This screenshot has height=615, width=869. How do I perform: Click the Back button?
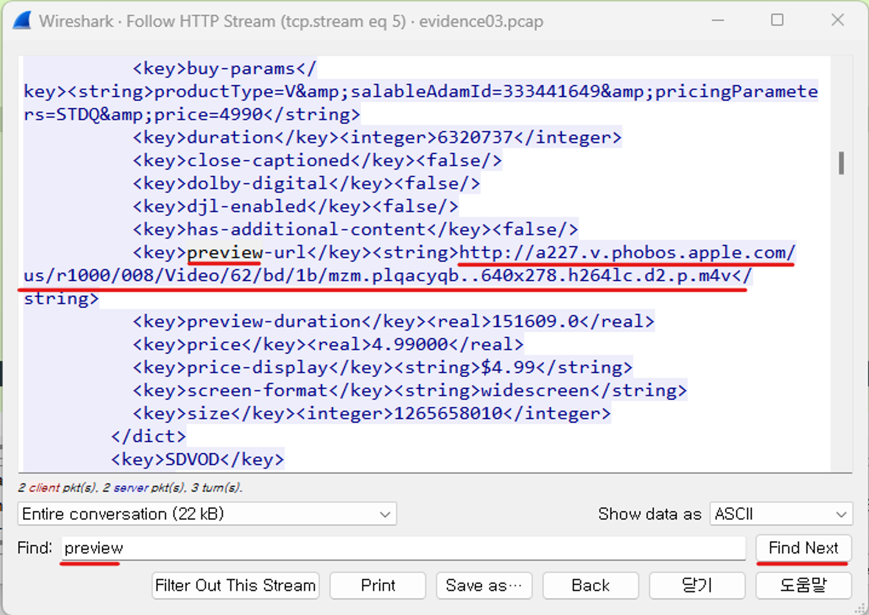pos(590,585)
